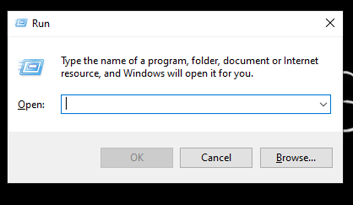Click empty title bar area beside Run
Image resolution: width=353 pixels, height=205 pixels.
pyautogui.click(x=184, y=23)
